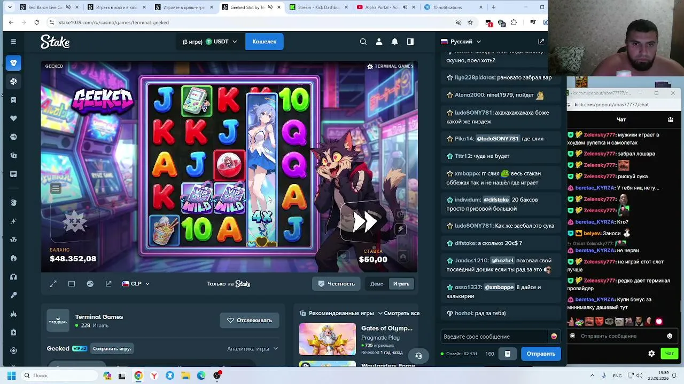The width and height of the screenshot is (684, 384).
Task: Open the Stake hamburger menu
Action: (x=13, y=42)
